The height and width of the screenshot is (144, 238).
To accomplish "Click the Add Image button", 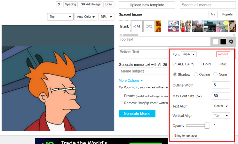I will (91, 4).
